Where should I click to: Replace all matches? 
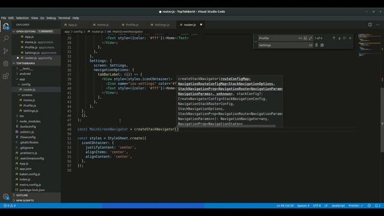322,46
